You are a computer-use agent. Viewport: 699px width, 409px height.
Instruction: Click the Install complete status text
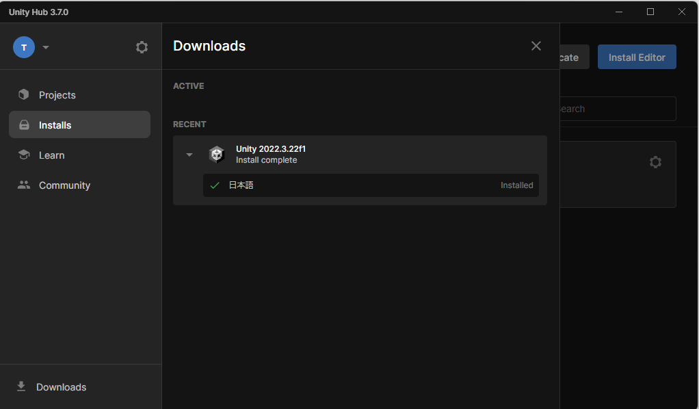tap(266, 160)
